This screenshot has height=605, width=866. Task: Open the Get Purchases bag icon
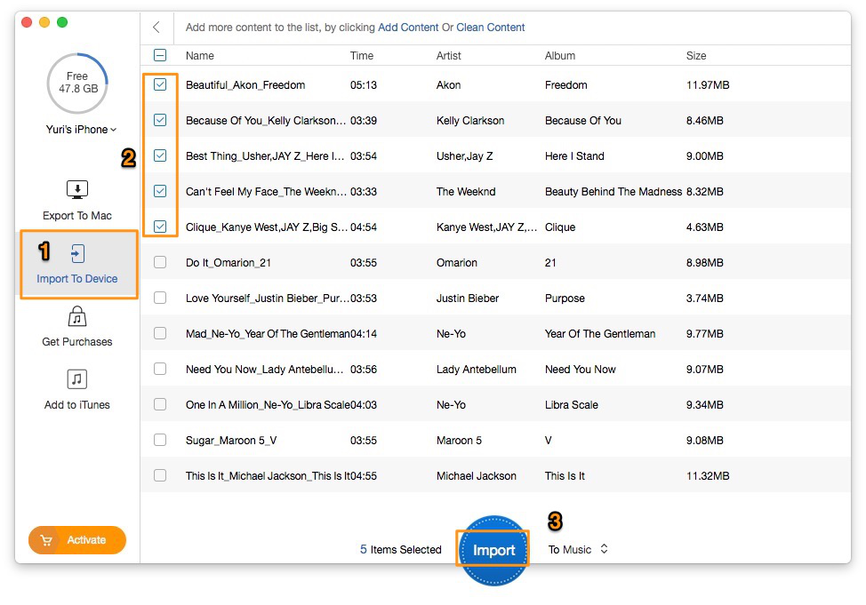[x=77, y=317]
